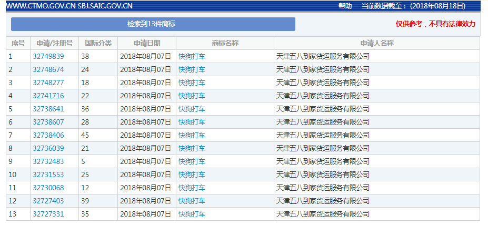This screenshot has width=488, height=226.
Task: Open registration number 32738406
Action: 48,135
